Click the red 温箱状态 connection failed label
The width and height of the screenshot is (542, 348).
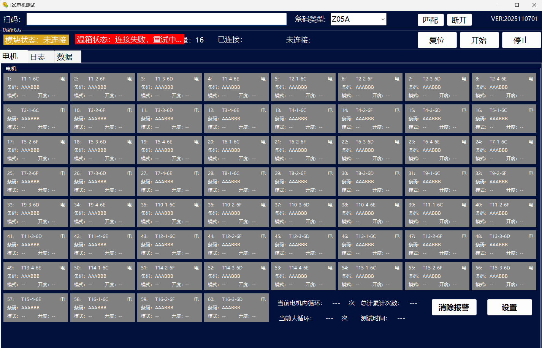coord(130,40)
